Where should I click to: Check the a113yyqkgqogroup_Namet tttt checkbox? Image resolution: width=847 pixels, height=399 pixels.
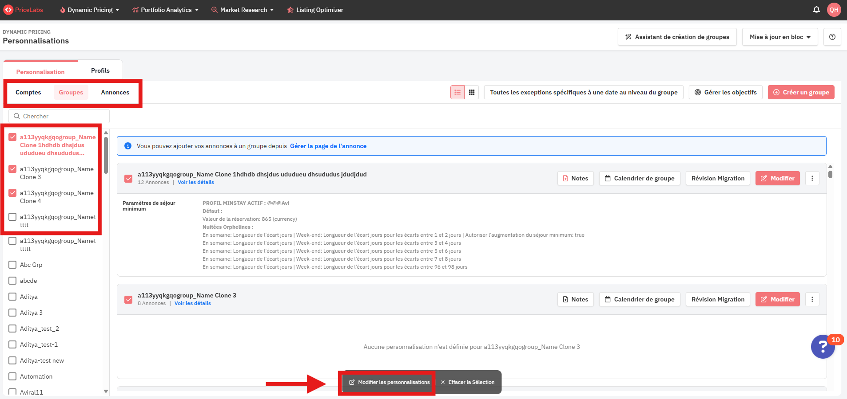12,217
